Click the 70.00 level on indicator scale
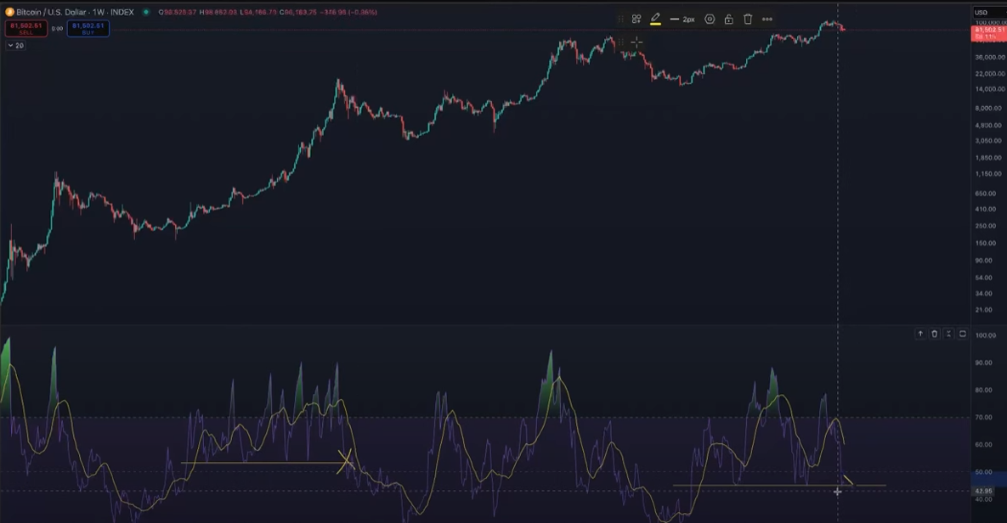 click(x=983, y=417)
